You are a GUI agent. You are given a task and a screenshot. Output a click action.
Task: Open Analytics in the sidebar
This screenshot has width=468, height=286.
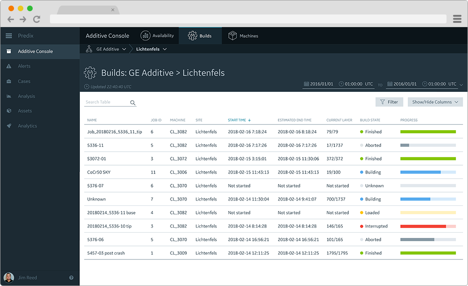point(28,126)
